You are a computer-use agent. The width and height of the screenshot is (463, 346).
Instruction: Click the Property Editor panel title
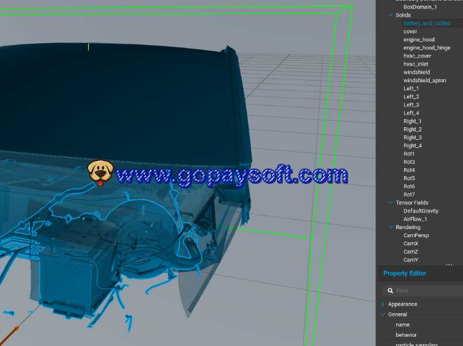point(404,273)
